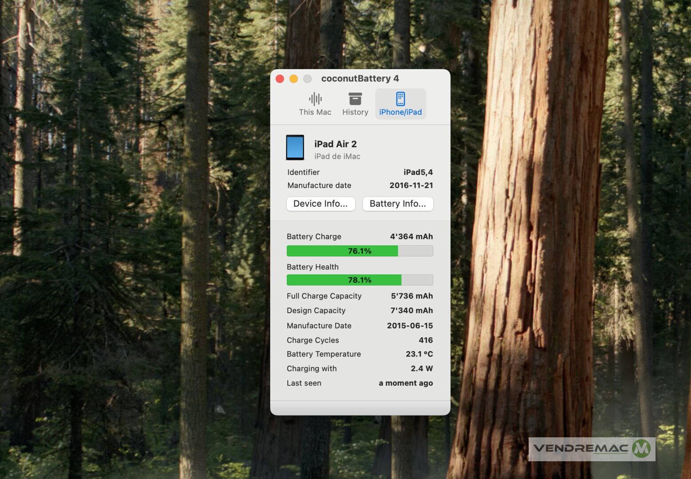Click the History archive box icon
Screen dimensions: 691x479
click(x=355, y=98)
